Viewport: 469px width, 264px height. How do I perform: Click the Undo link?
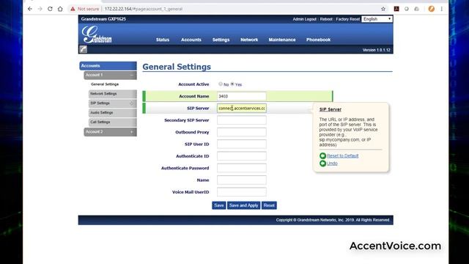coord(332,164)
